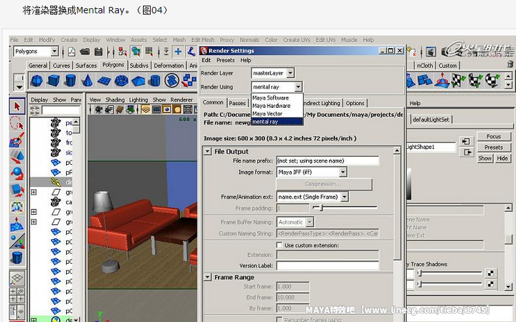
Task: Click the new scene icon in status line
Action: pyautogui.click(x=72, y=51)
